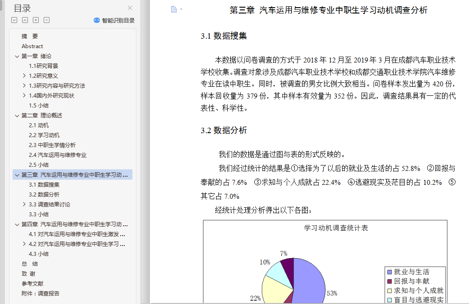Viewport: 469px width, 304px height.
Task: Click the blue 就业与生活 legend swatch
Action: point(389,272)
